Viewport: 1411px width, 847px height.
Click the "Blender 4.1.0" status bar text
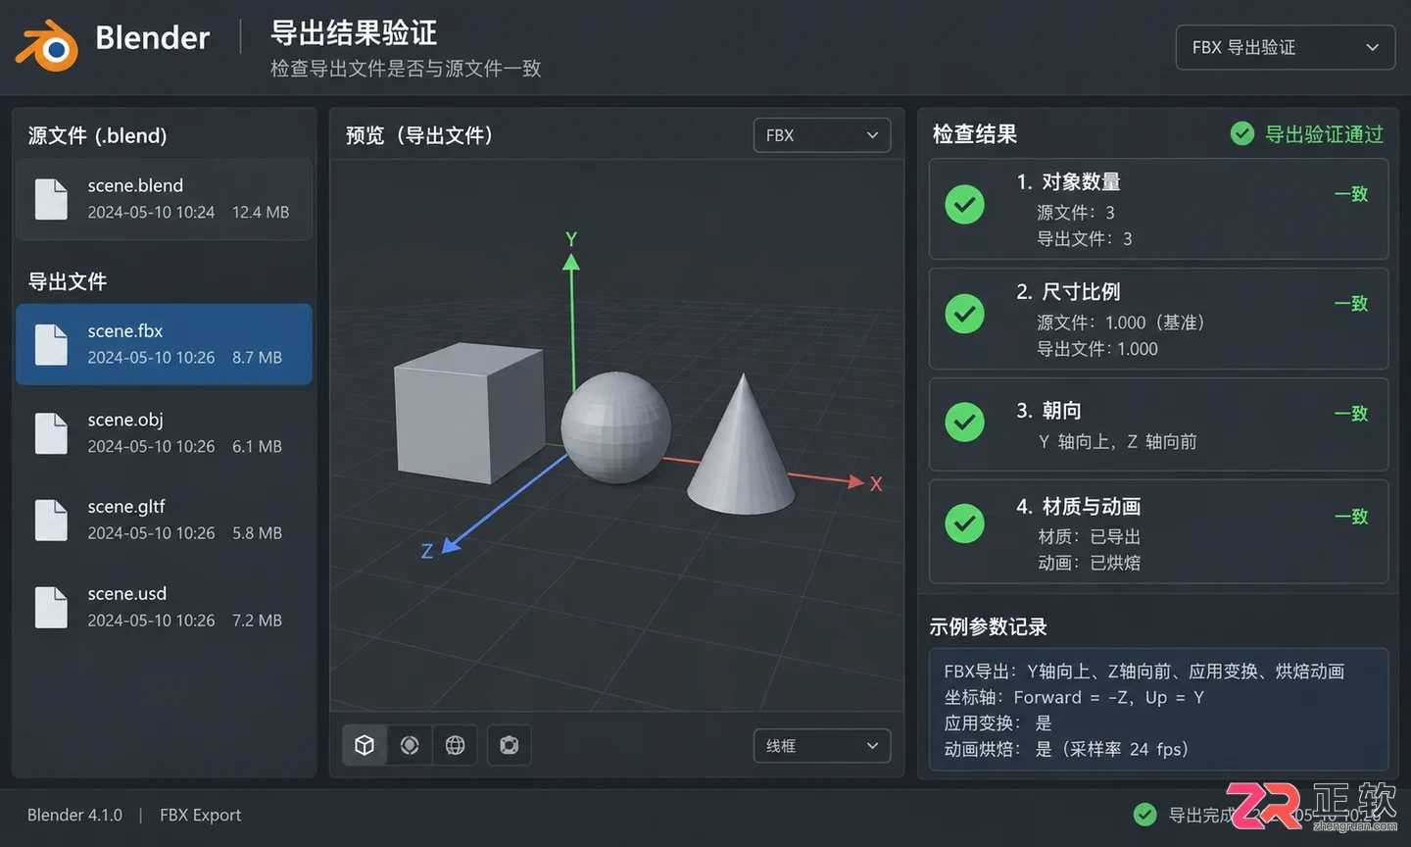point(74,815)
